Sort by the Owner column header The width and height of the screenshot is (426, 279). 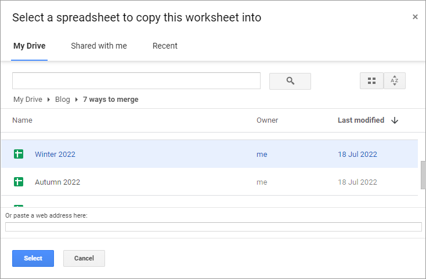(267, 120)
